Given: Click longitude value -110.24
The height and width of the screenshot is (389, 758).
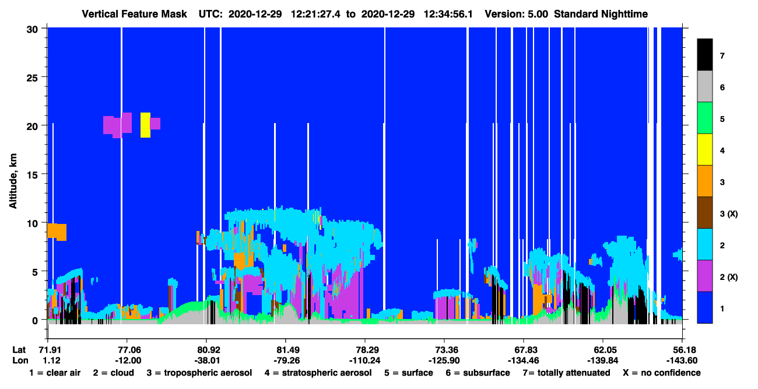Looking at the screenshot, I should 365,360.
